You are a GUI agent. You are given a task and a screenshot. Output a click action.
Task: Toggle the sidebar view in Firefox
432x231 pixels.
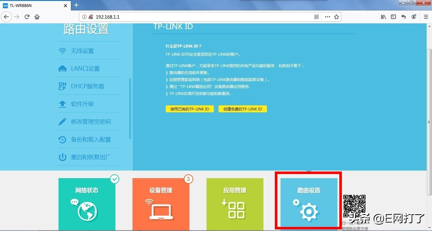point(393,16)
